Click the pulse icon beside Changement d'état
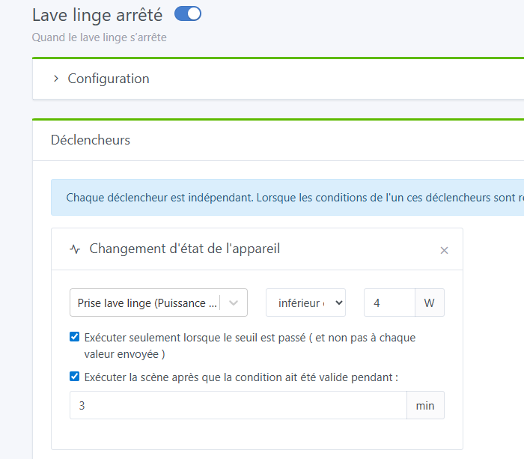The width and height of the screenshot is (524, 459). (74, 249)
